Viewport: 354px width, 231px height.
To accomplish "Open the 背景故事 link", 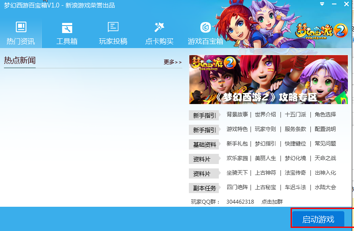I will pyautogui.click(x=237, y=114).
